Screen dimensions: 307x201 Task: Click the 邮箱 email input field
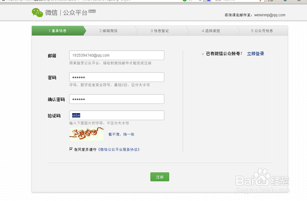click(x=117, y=55)
